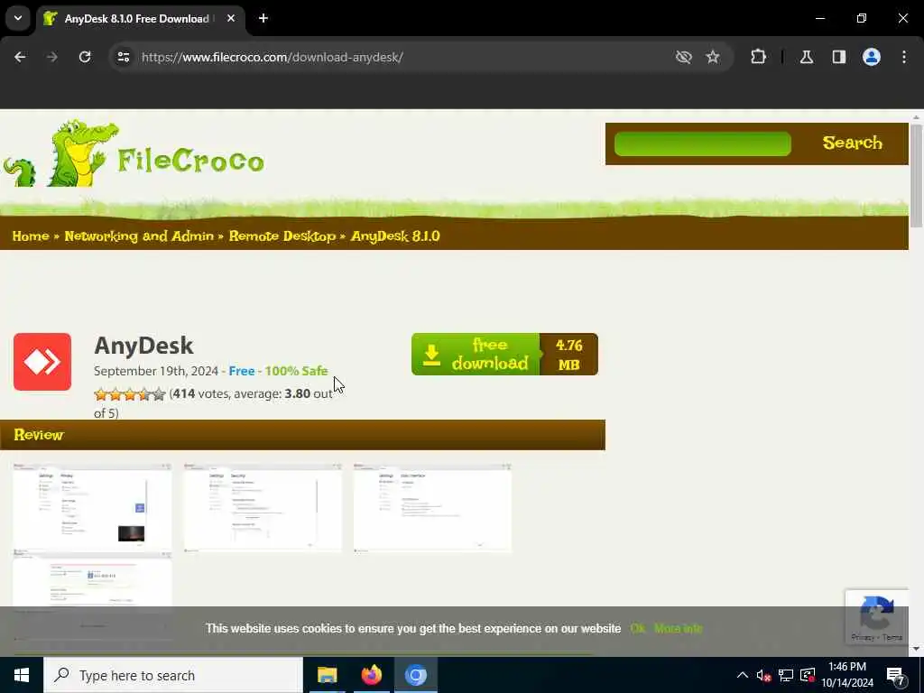Close the AnyDesk tab
The image size is (924, 693).
tap(231, 18)
